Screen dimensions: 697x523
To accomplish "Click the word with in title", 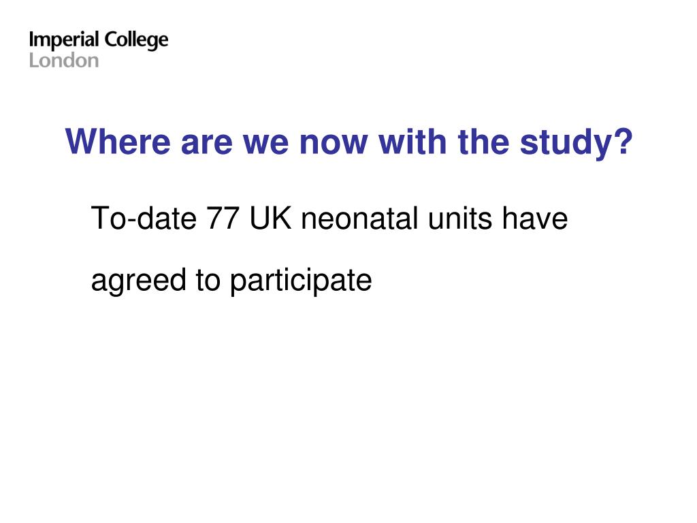I will pyautogui.click(x=413, y=142).
